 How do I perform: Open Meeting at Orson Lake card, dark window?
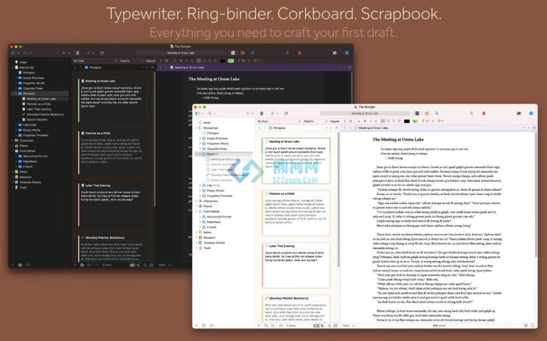(x=112, y=100)
